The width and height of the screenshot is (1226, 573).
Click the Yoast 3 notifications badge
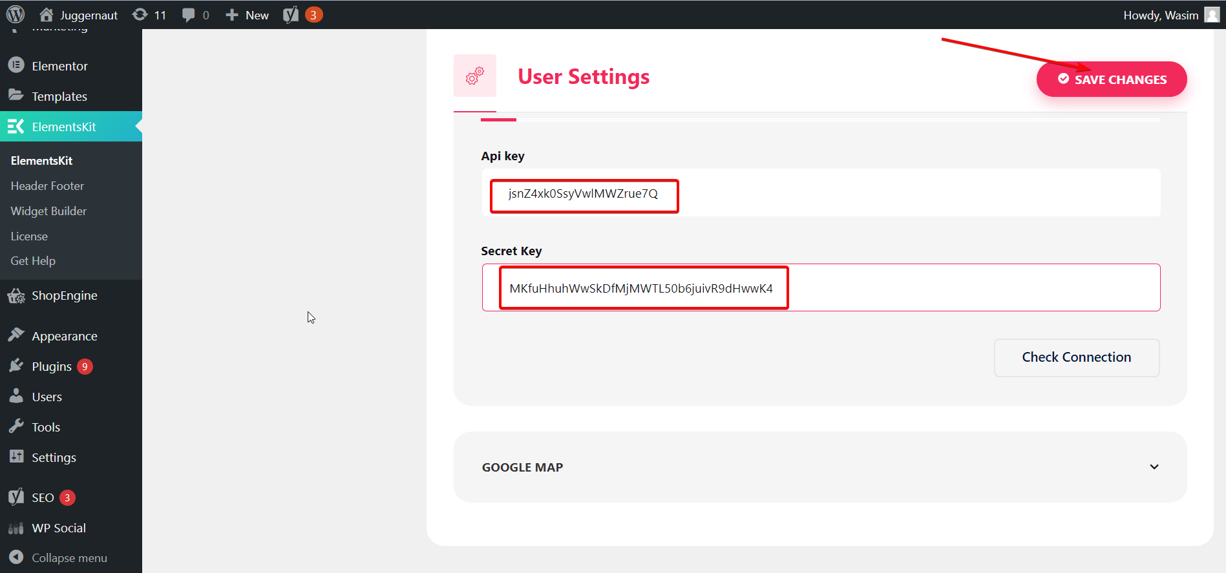click(x=313, y=15)
